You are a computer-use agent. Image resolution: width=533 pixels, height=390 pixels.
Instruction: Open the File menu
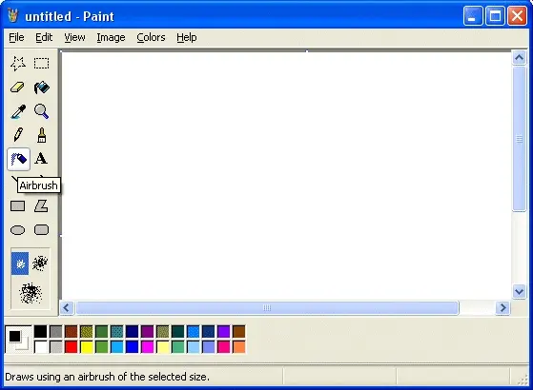tap(16, 37)
